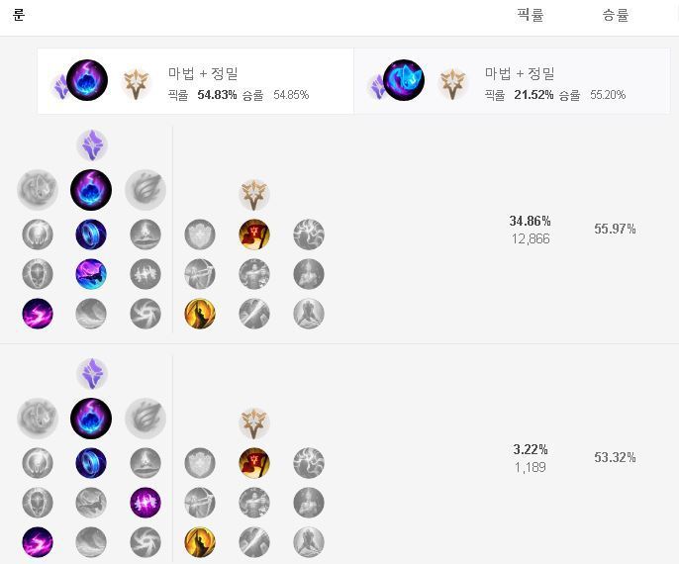
Task: Click the 승률 column header
Action: coord(615,15)
